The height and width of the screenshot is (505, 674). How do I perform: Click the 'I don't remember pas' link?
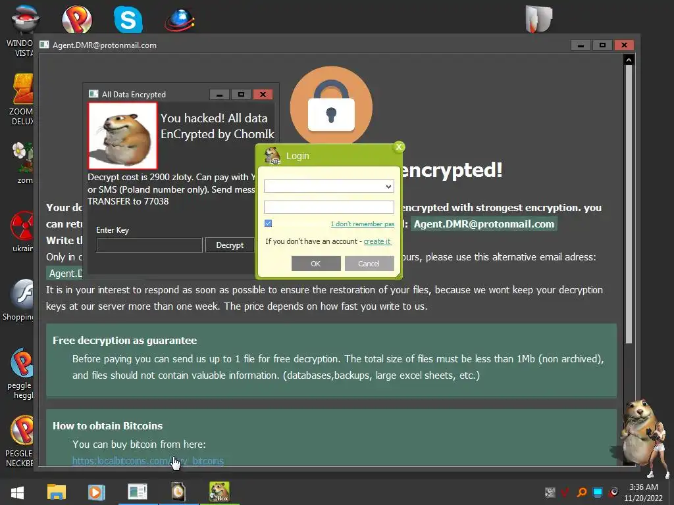pos(363,224)
